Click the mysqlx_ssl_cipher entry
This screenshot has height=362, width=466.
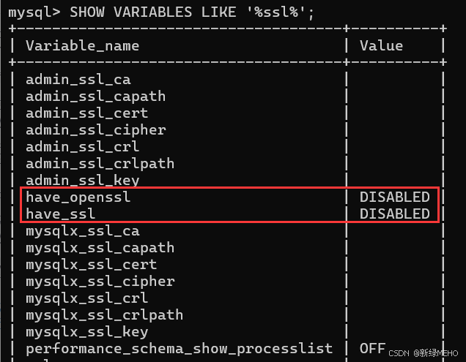[x=100, y=282]
